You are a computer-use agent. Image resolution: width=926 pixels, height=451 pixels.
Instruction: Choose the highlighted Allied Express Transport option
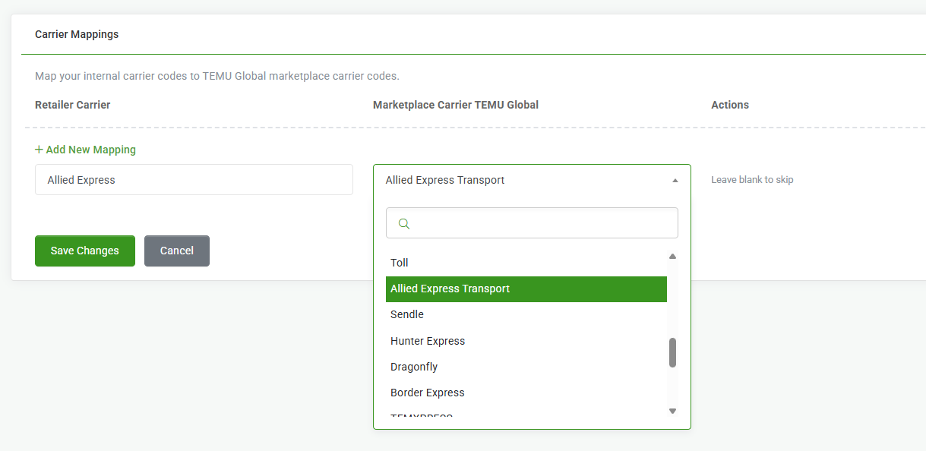pyautogui.click(x=526, y=289)
